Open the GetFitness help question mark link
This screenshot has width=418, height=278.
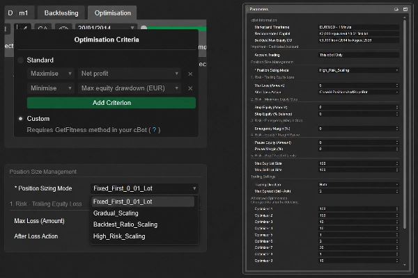click(x=154, y=130)
